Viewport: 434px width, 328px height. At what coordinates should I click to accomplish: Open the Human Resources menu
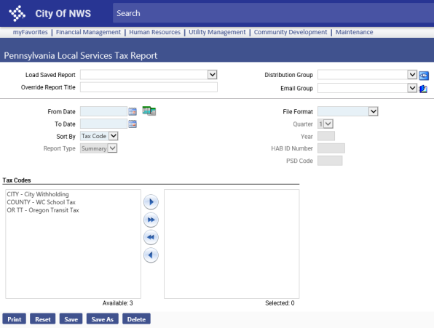pyautogui.click(x=154, y=32)
